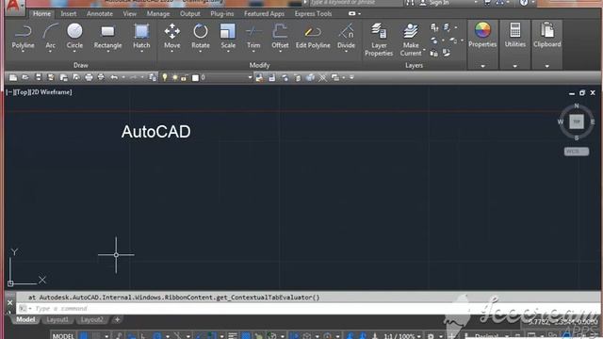
Task: Activate the Hatch tool
Action: click(141, 37)
